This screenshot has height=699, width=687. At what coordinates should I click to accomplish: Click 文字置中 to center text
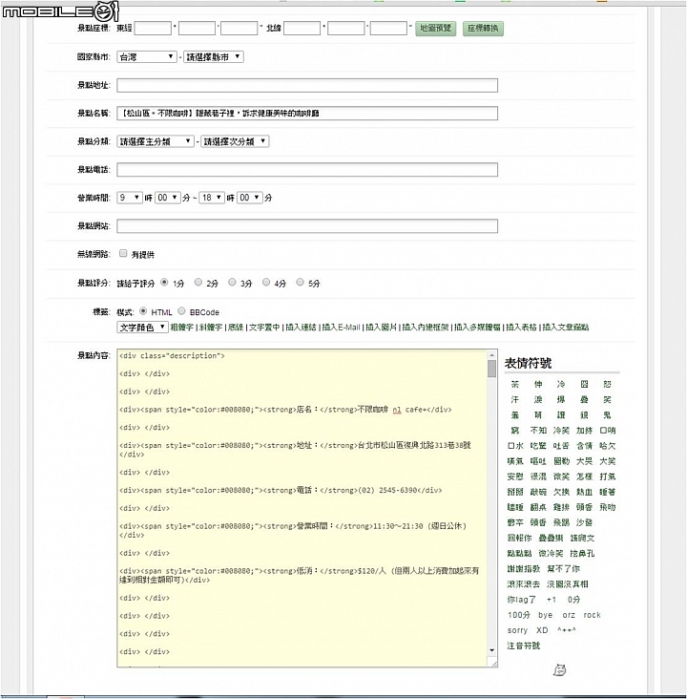point(264,328)
